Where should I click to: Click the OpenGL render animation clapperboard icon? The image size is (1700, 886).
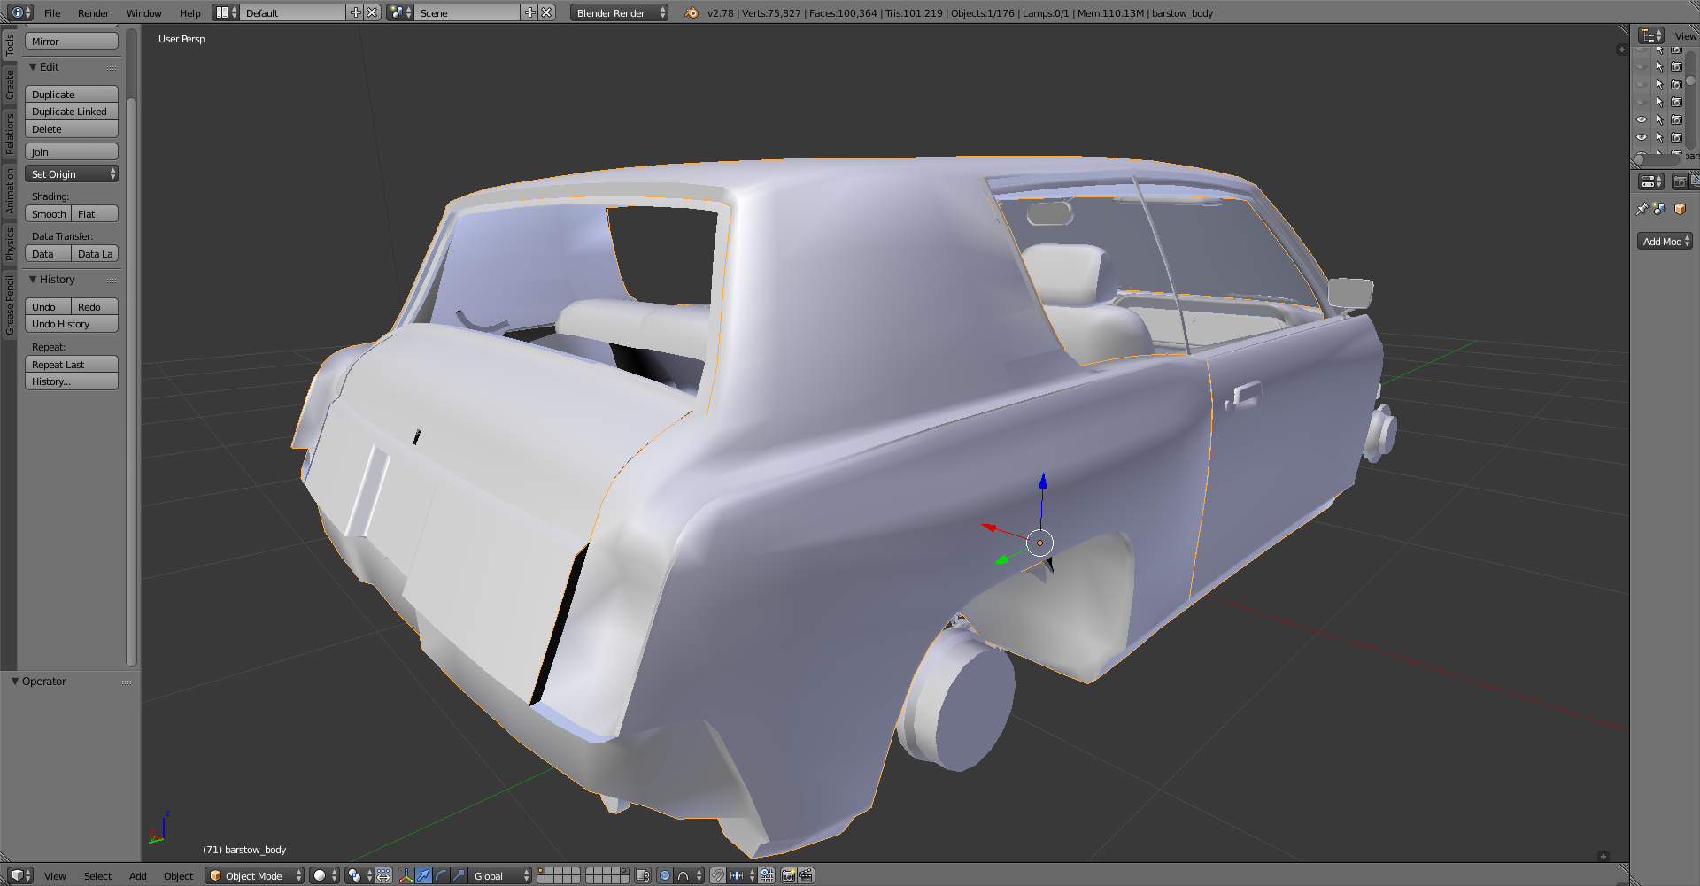tap(806, 875)
